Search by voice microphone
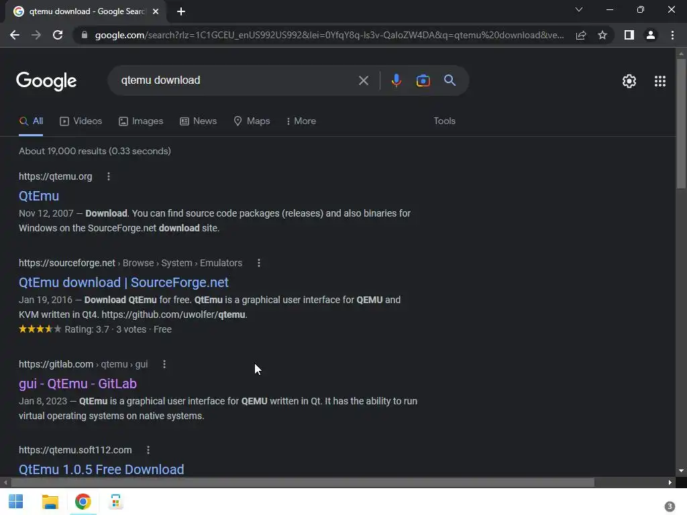Image resolution: width=687 pixels, height=515 pixels. [396, 80]
